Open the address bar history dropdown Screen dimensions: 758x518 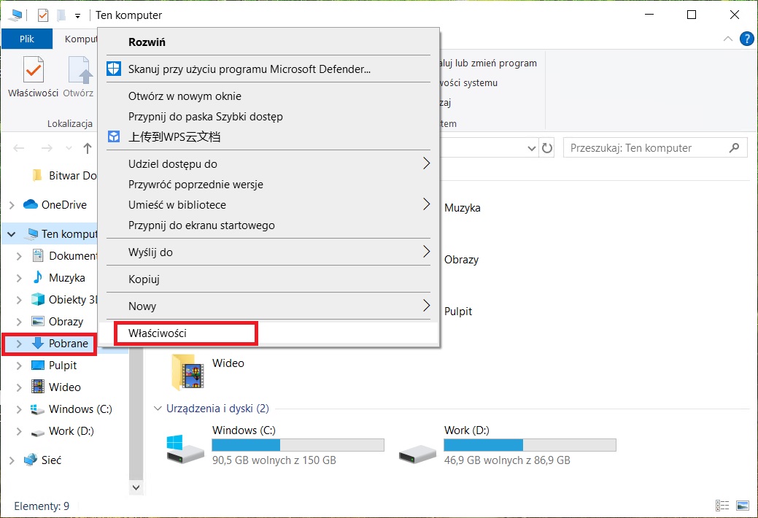(x=531, y=148)
